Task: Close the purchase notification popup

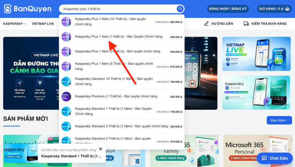Action: pos(101,149)
